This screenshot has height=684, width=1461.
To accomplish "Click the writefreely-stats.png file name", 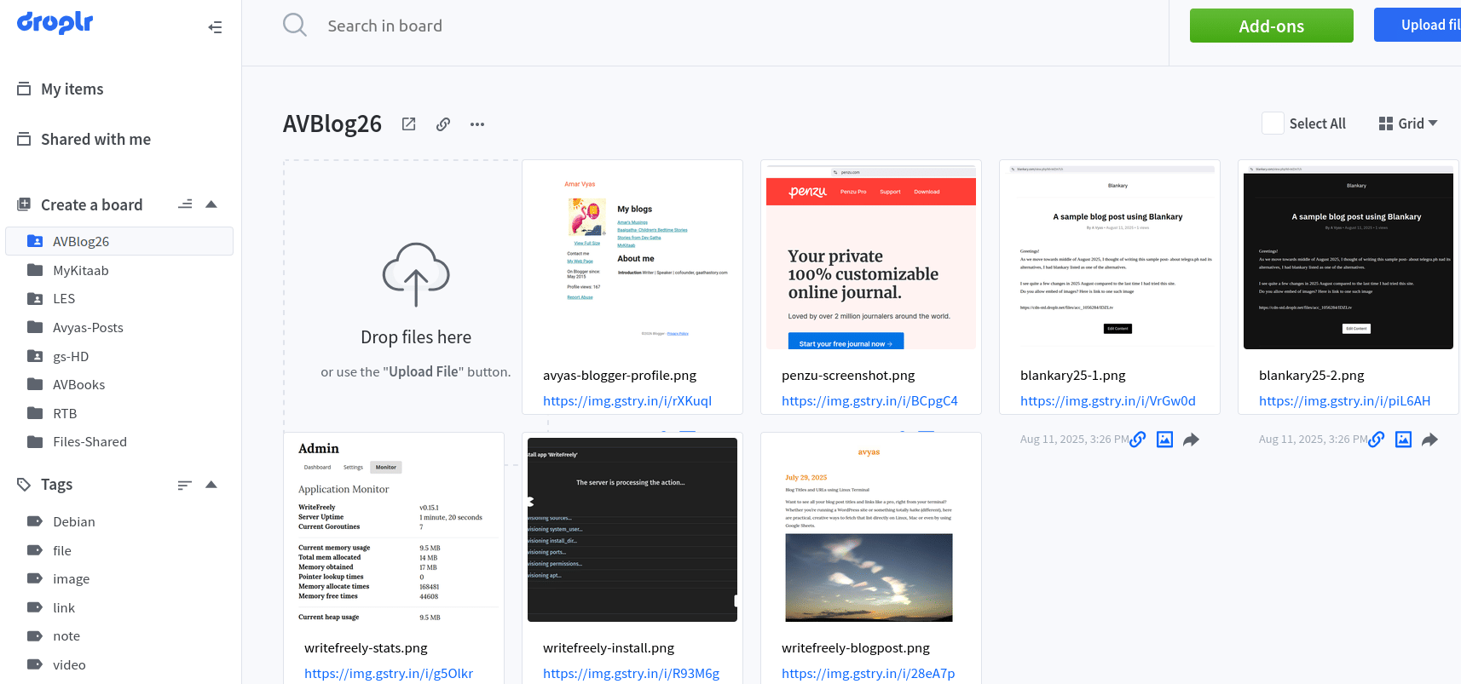I will pyautogui.click(x=366, y=648).
